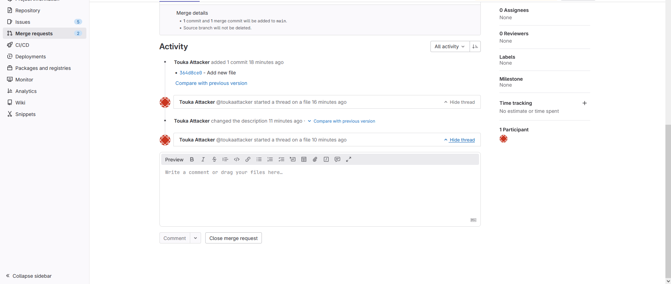Collapse the thread from 16 minutes ago
The height and width of the screenshot is (284, 671).
click(x=459, y=102)
